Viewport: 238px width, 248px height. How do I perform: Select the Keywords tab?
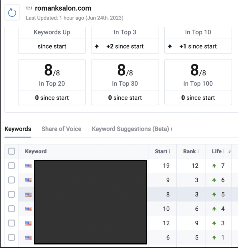pos(18,129)
